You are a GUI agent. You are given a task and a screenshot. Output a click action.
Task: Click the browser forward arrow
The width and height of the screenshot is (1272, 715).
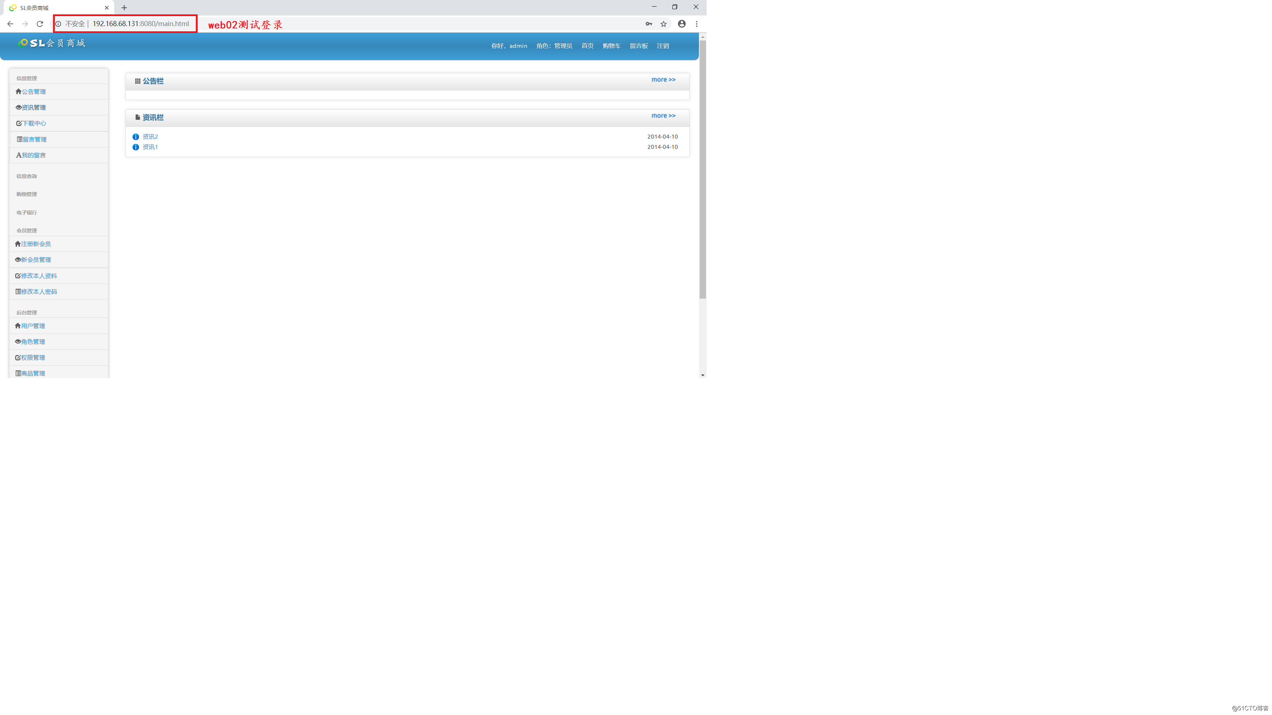click(x=25, y=24)
